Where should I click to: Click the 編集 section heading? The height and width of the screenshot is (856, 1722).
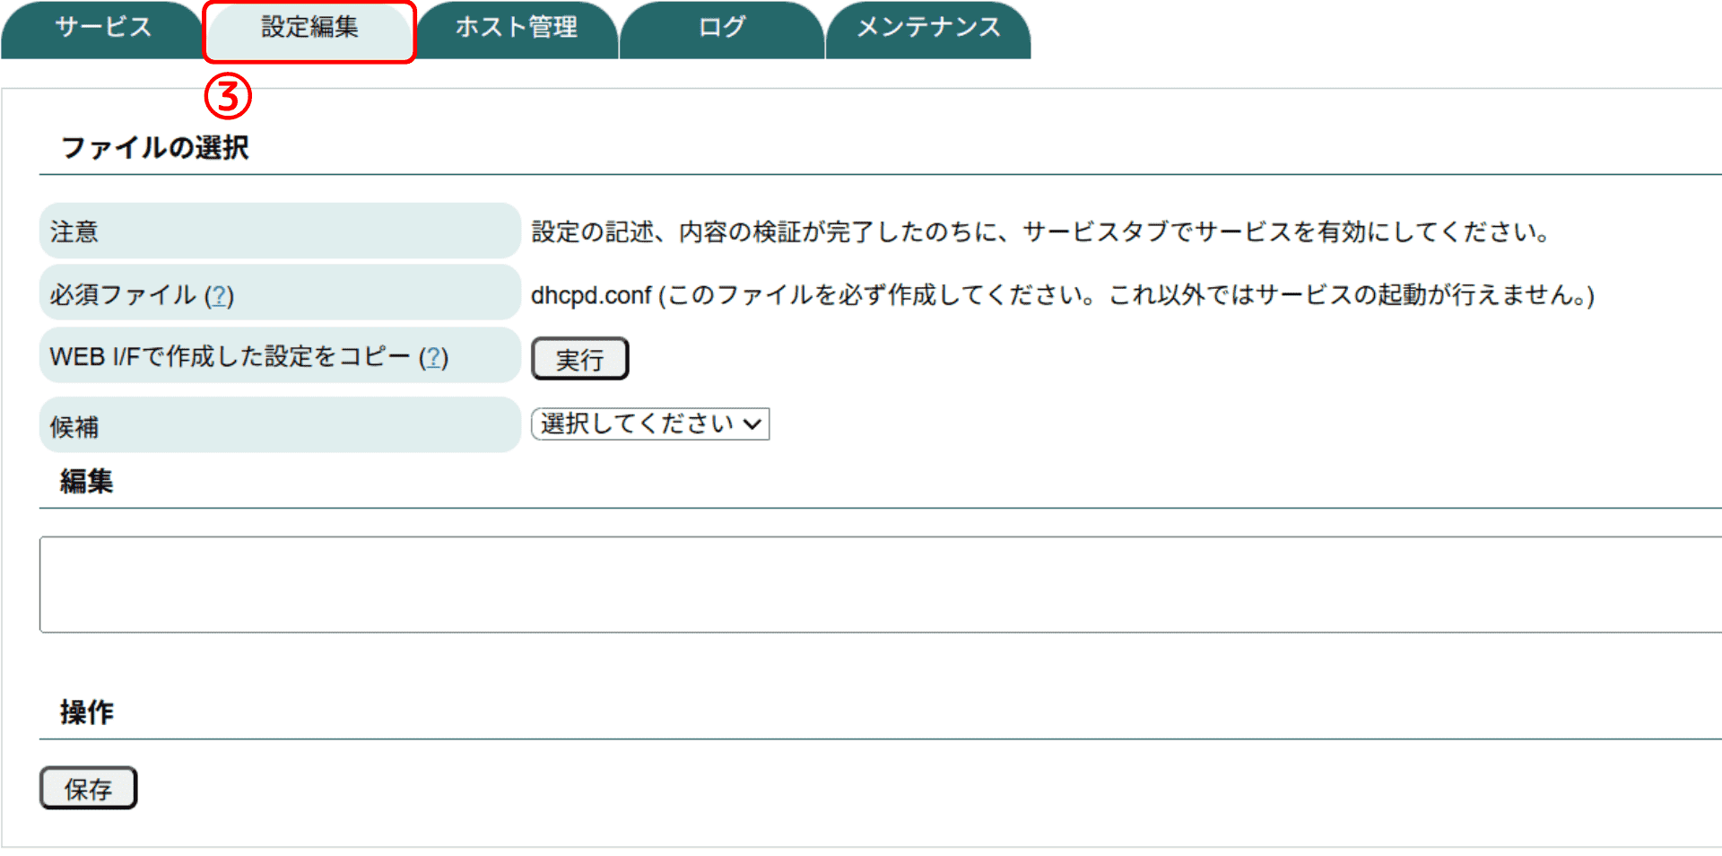click(x=87, y=482)
